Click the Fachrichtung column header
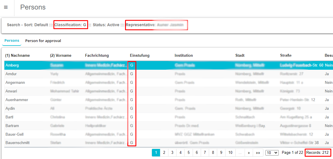333x159 pixels. pos(97,55)
